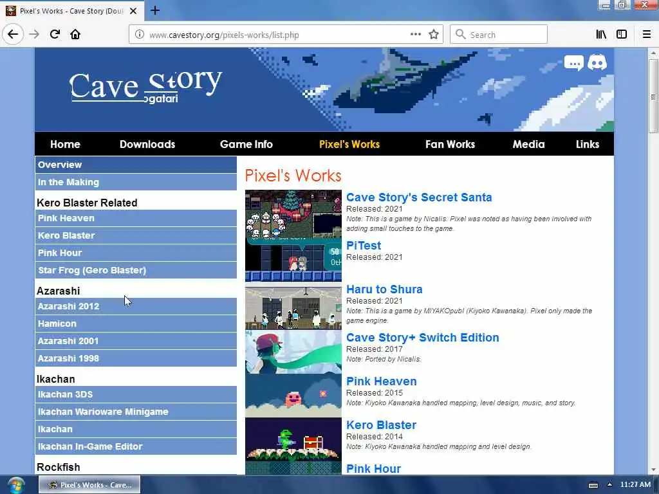The width and height of the screenshot is (659, 494).
Task: Open Cave Story+ Switch Edition title link
Action: [422, 338]
